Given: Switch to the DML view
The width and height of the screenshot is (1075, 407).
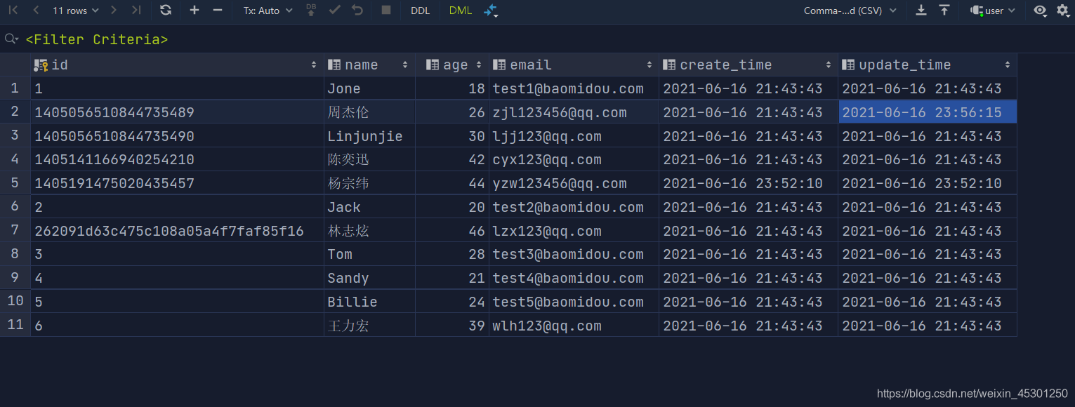Looking at the screenshot, I should pyautogui.click(x=460, y=11).
